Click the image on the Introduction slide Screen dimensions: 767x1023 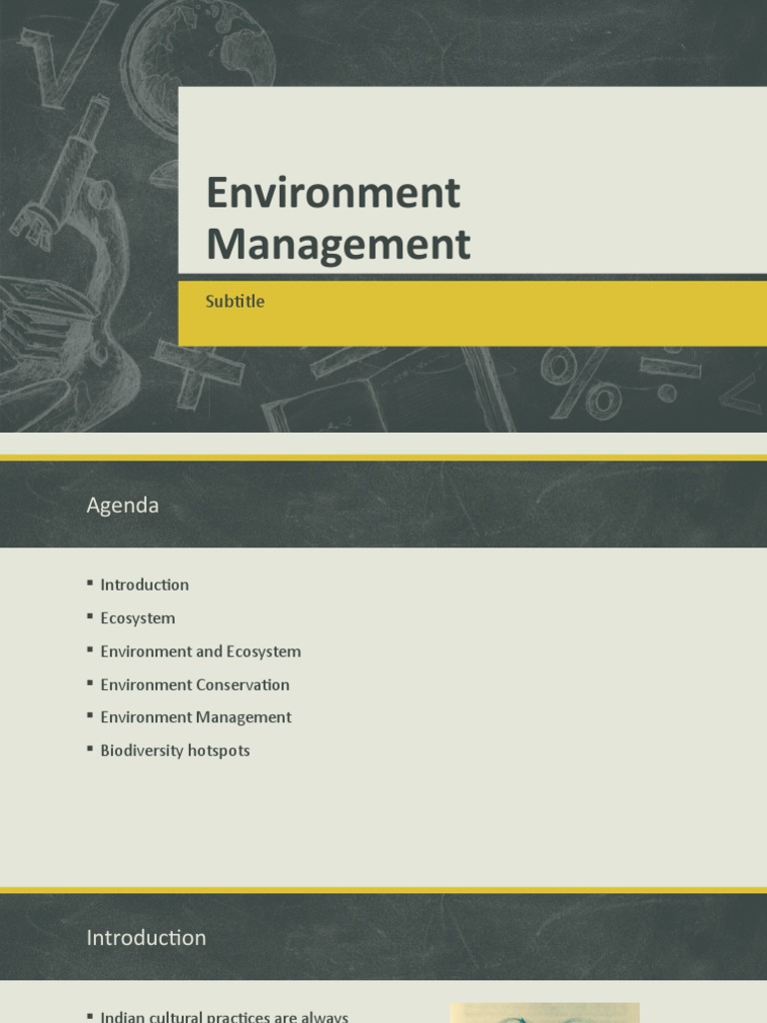[544, 1013]
